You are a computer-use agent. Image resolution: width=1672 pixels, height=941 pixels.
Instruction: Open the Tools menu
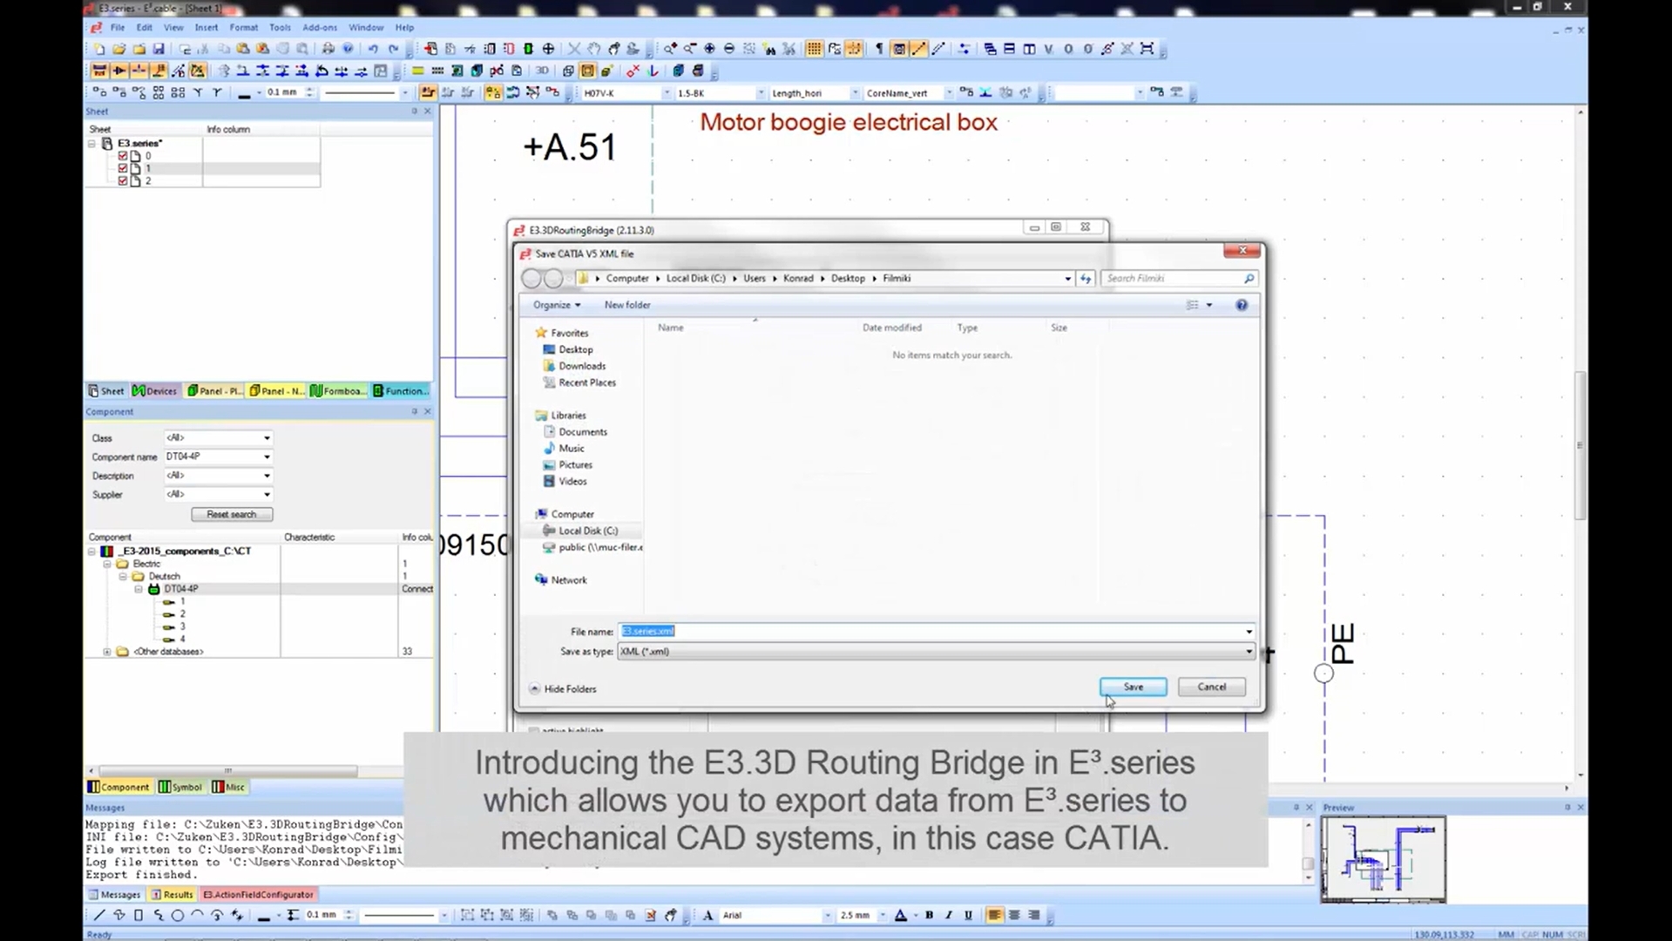coord(279,27)
